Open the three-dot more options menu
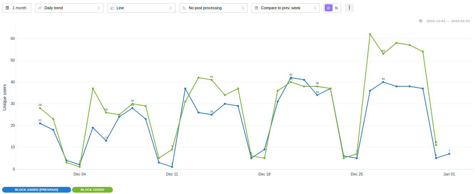The image size is (475, 194). point(349,8)
